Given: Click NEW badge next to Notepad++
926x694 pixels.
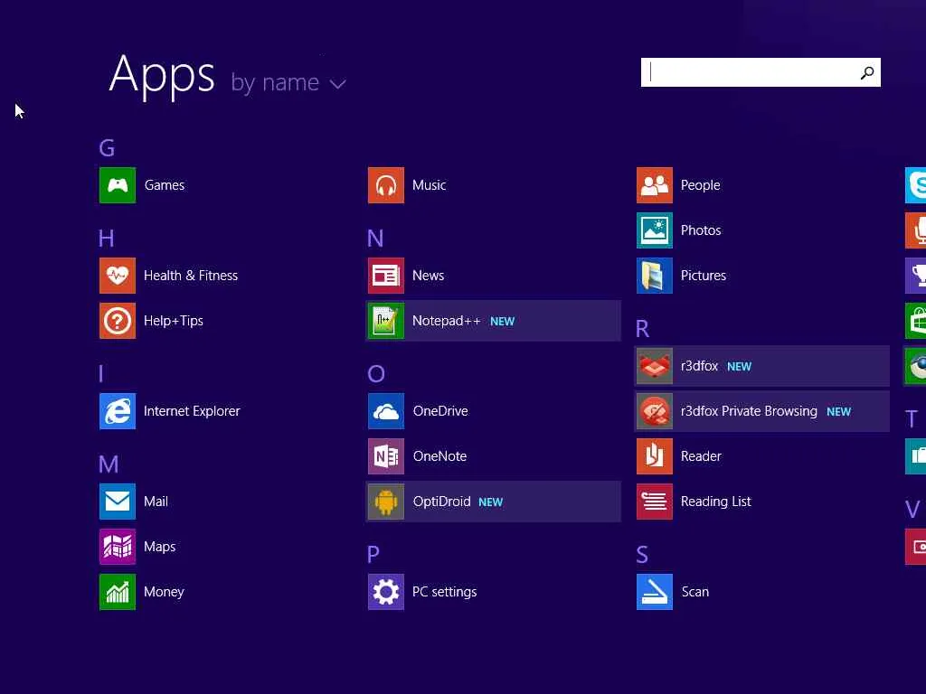Looking at the screenshot, I should tap(503, 322).
